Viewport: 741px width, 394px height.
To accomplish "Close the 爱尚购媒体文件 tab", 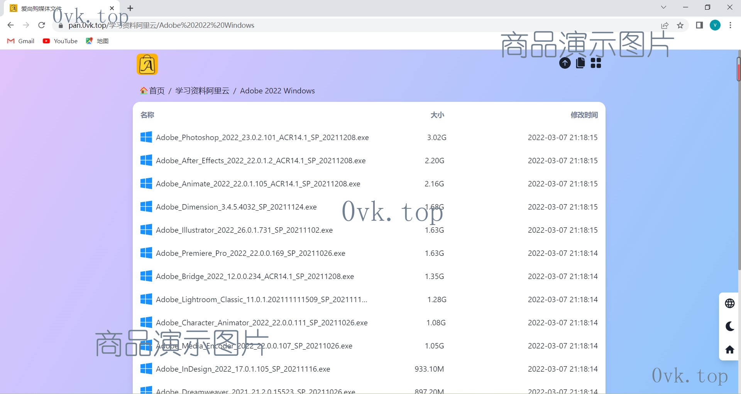I will click(x=112, y=8).
